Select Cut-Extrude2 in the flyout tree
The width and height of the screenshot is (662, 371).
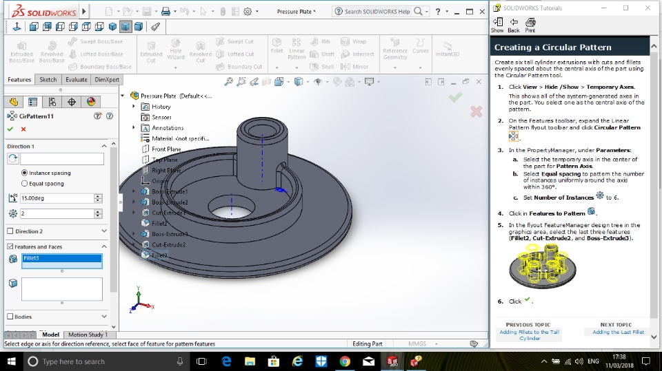click(x=168, y=244)
